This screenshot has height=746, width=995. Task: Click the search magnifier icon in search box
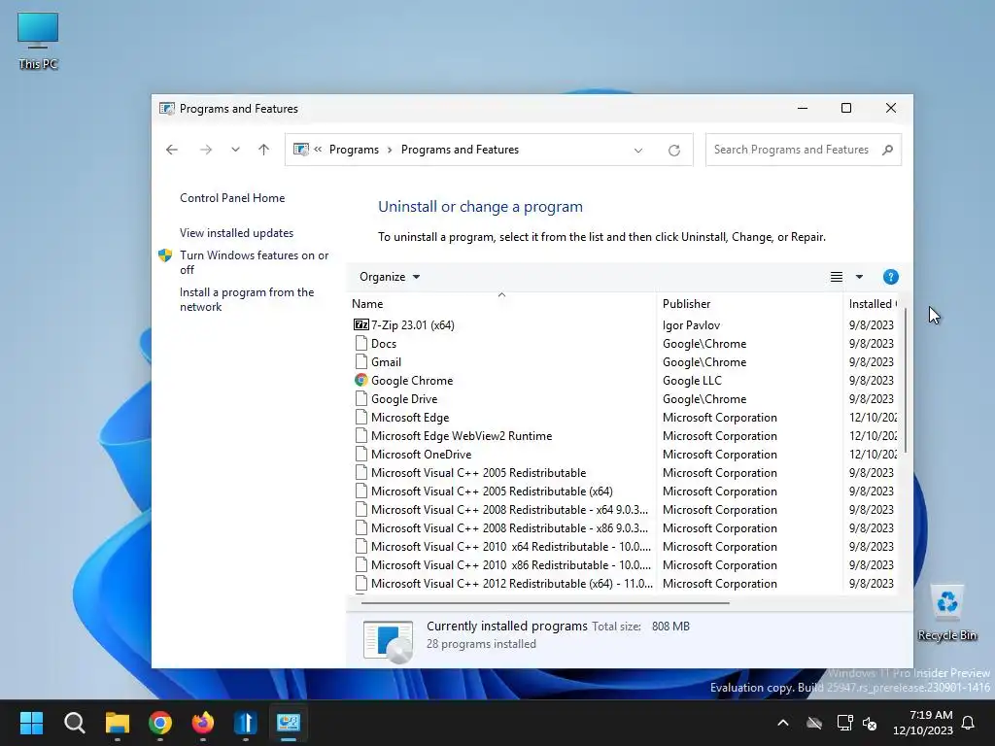click(887, 150)
